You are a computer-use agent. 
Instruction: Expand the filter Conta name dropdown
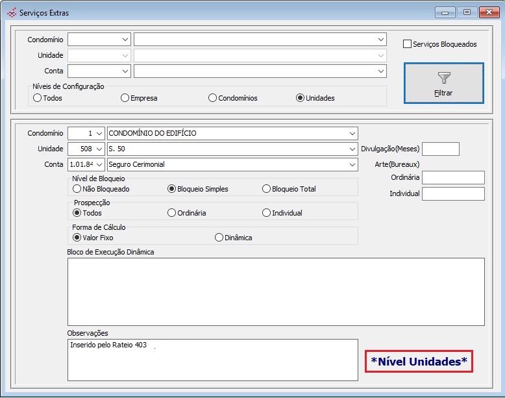(x=380, y=71)
